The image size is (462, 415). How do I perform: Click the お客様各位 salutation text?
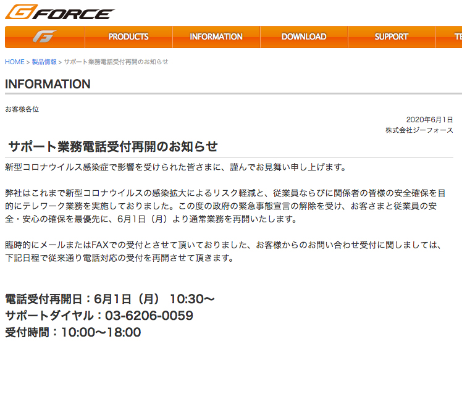tap(22, 109)
